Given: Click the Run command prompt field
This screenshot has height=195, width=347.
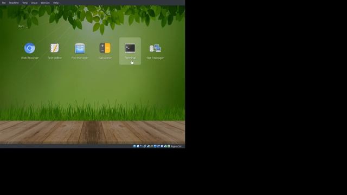Looking at the screenshot, I should [x=23, y=27].
